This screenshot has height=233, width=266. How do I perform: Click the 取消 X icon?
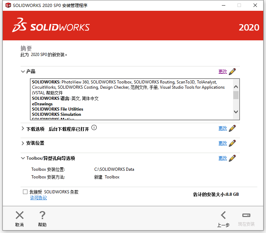pos(19,215)
